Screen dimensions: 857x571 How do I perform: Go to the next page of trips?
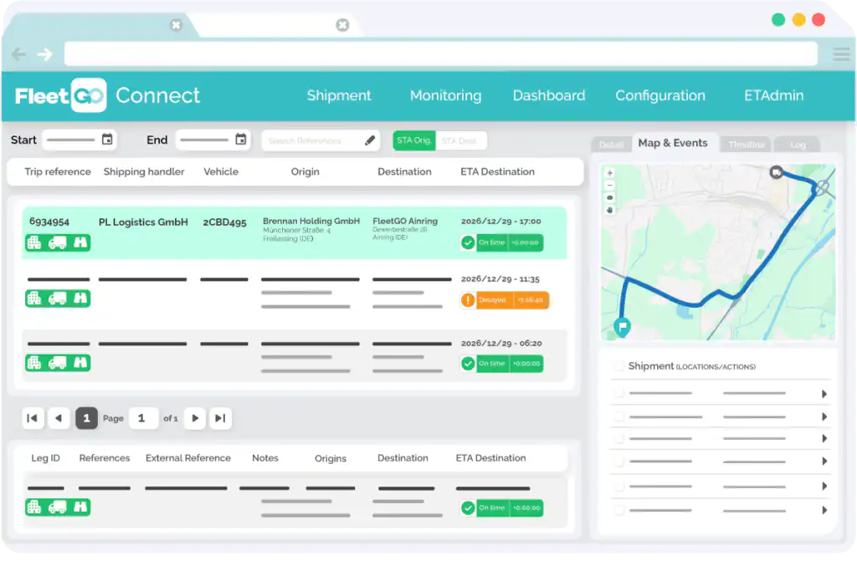pos(195,418)
